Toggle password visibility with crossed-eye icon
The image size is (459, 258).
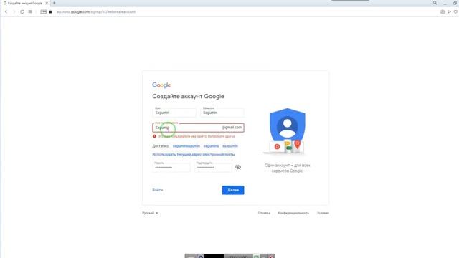coord(238,167)
